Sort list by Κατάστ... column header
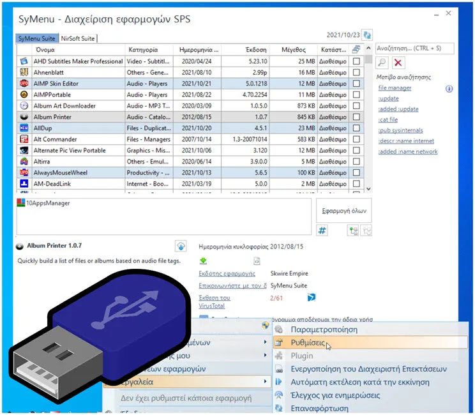Image resolution: width=475 pixels, height=415 pixels. coord(333,50)
